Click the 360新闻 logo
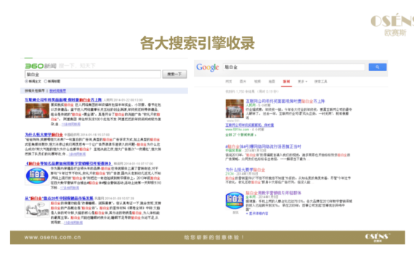Viewport: 414px width, 261px height. [x=41, y=66]
